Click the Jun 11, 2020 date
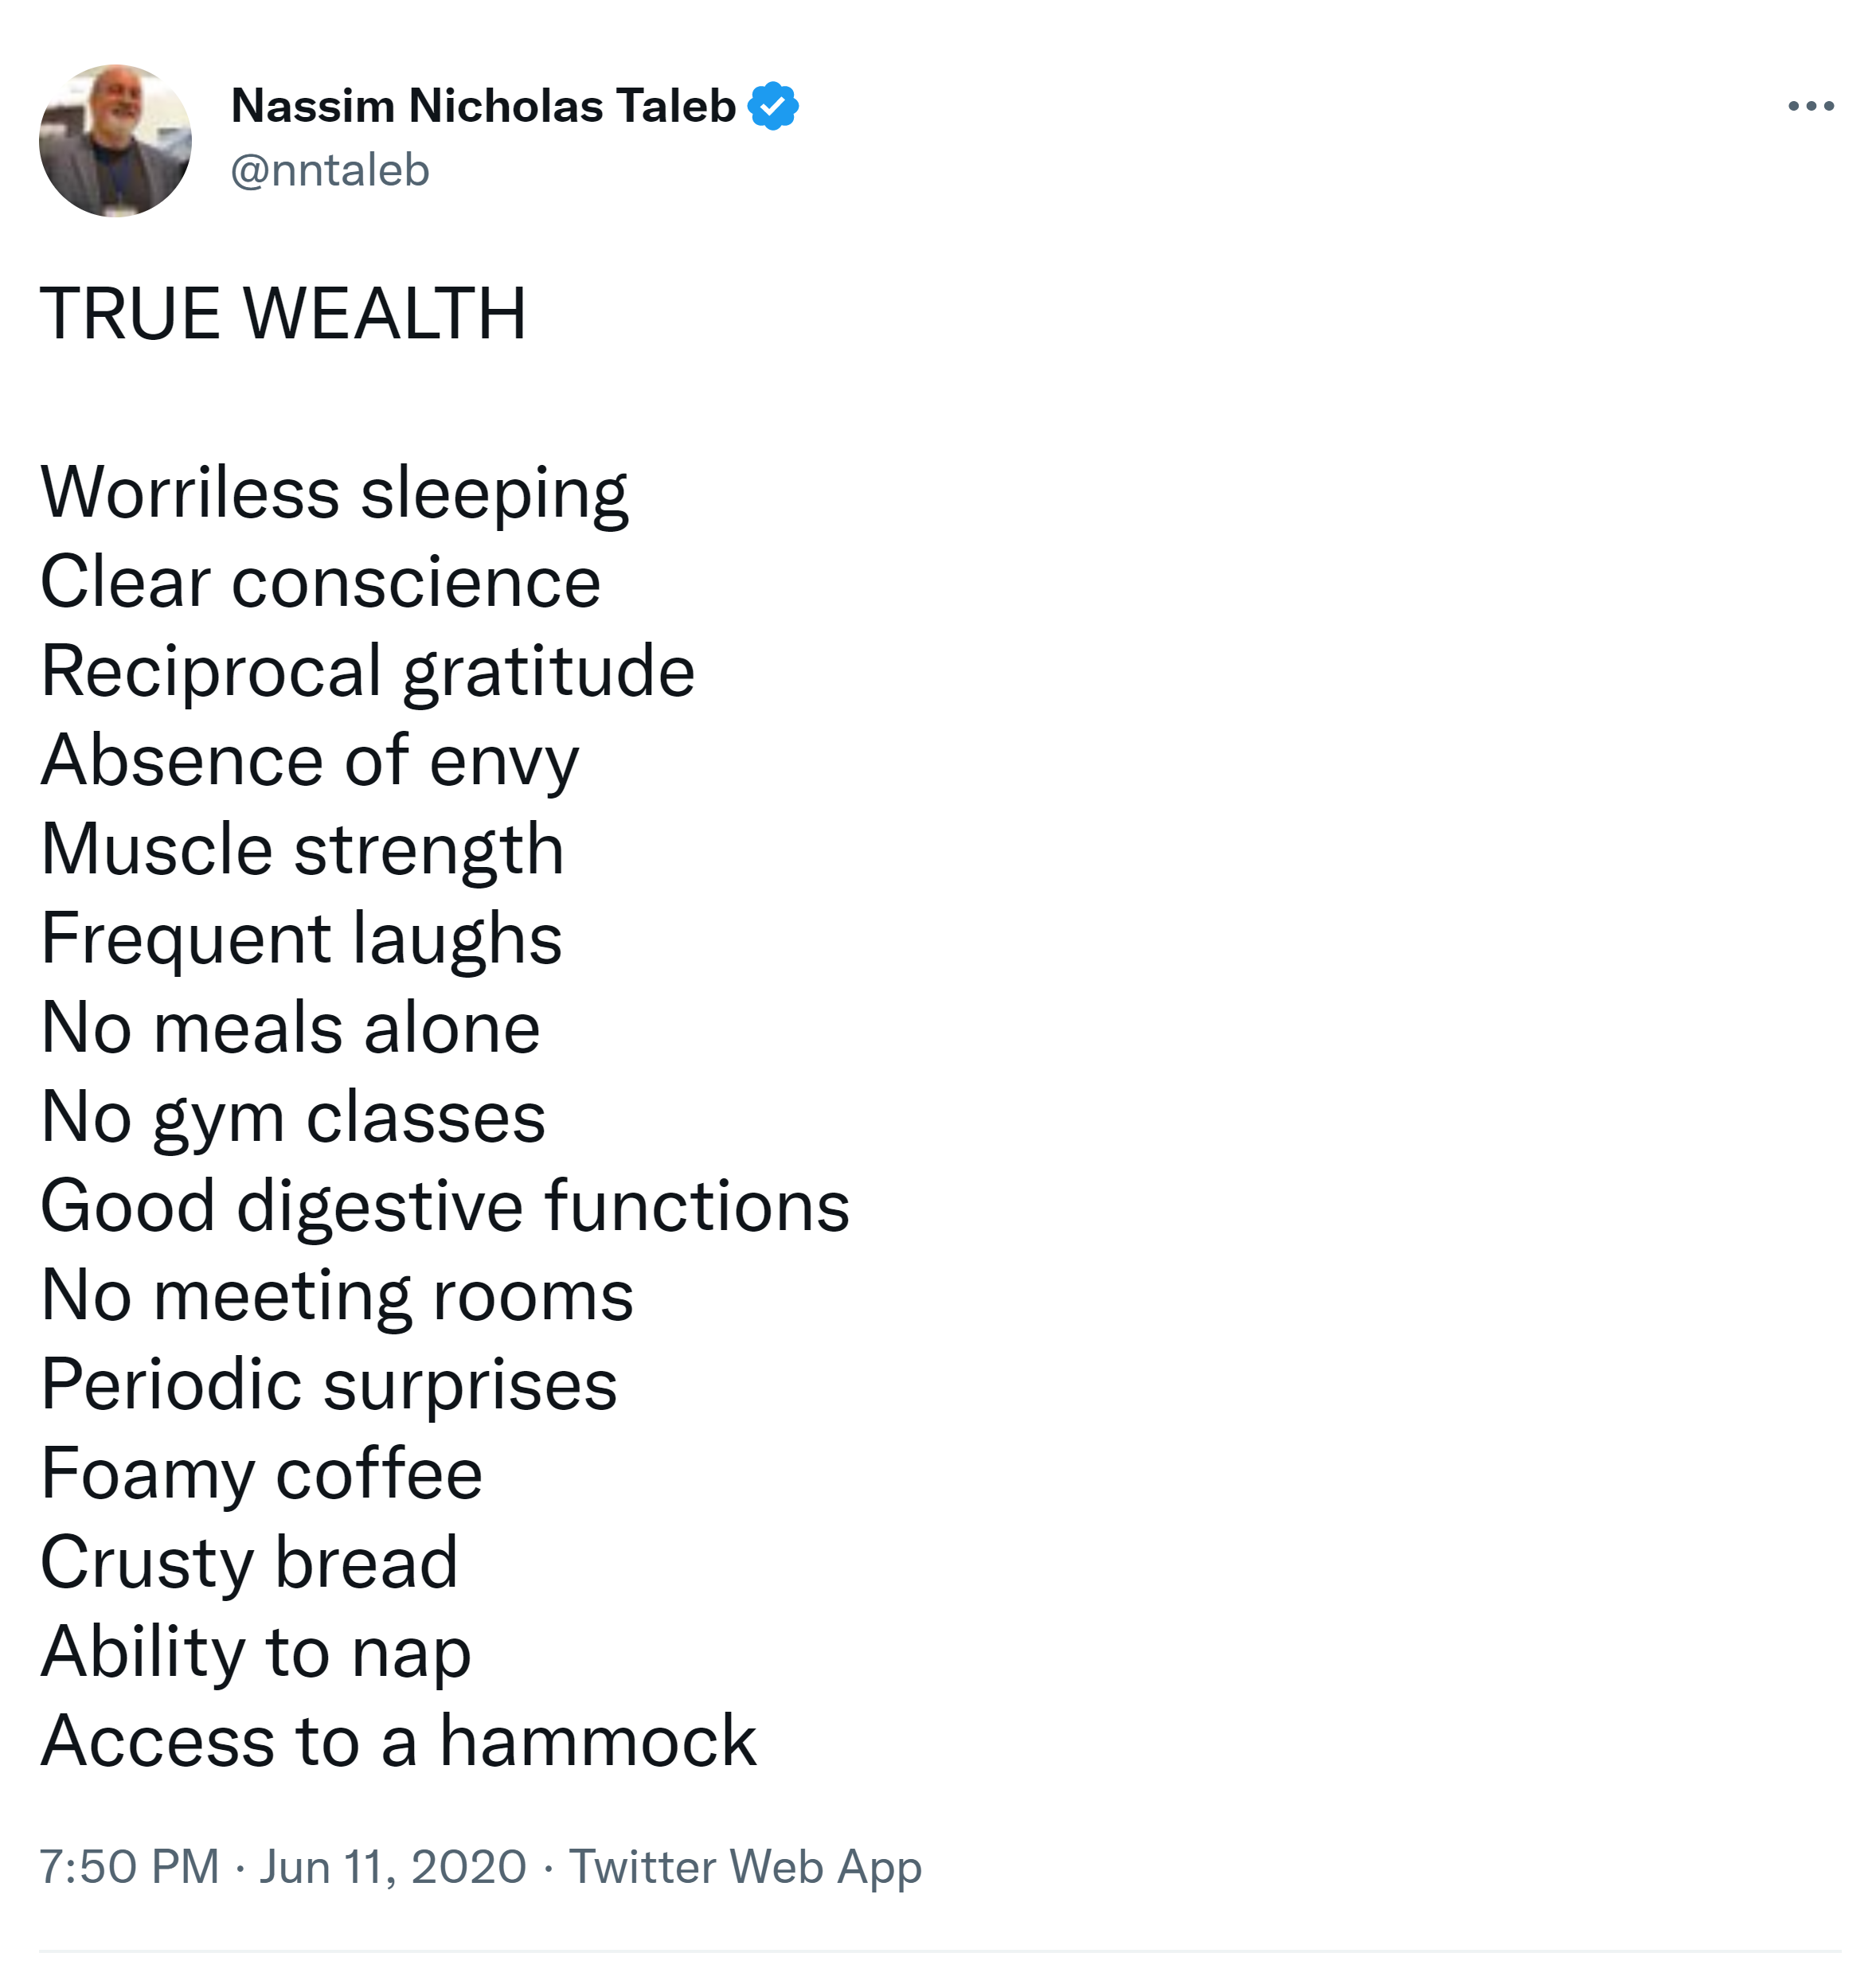 point(393,1866)
